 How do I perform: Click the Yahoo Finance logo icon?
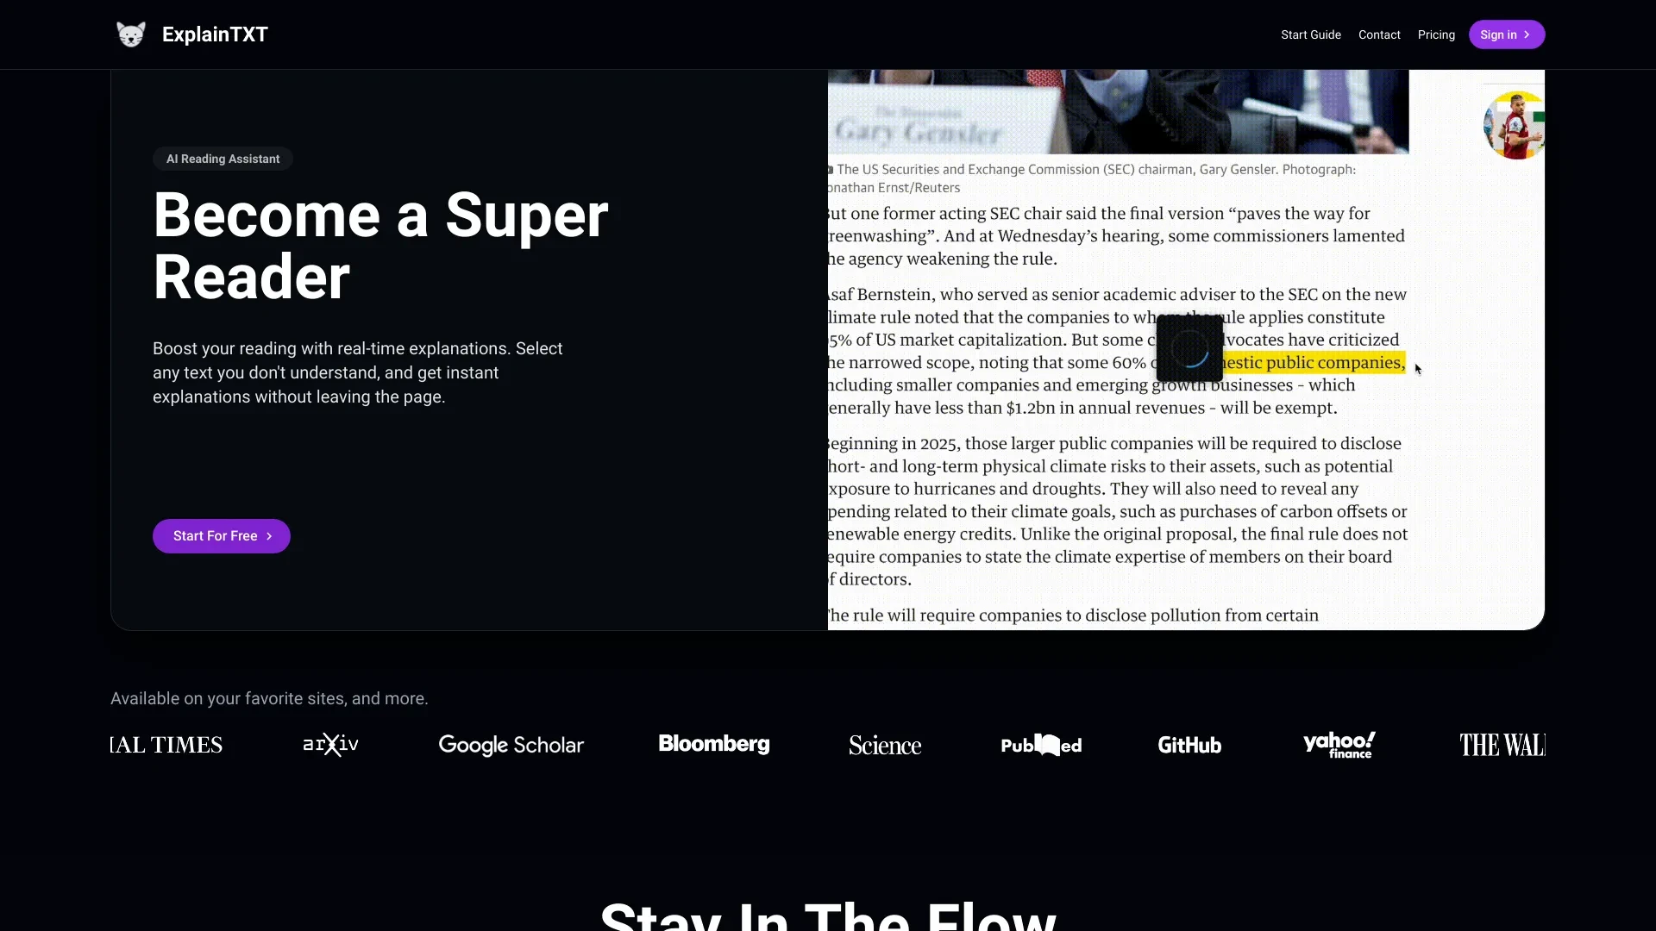(1339, 745)
